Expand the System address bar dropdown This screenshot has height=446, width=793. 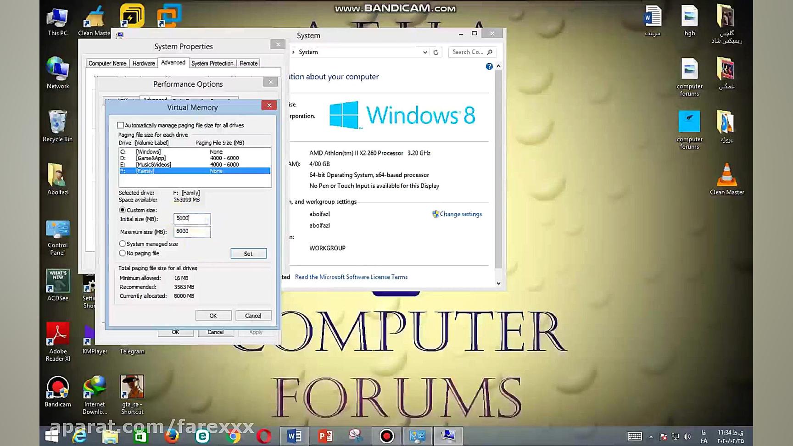pyautogui.click(x=425, y=52)
